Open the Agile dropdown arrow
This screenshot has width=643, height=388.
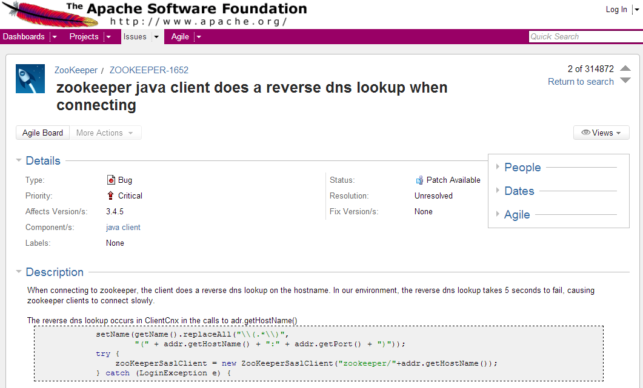click(199, 37)
